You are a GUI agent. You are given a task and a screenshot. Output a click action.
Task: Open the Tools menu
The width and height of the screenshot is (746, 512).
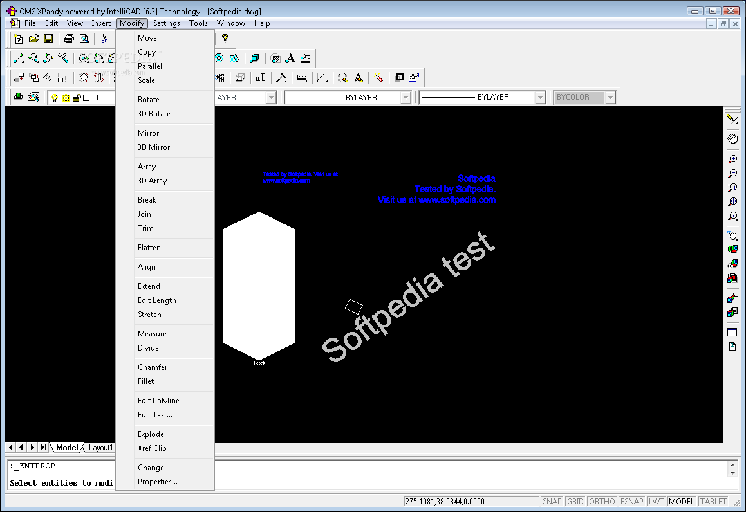pos(198,23)
